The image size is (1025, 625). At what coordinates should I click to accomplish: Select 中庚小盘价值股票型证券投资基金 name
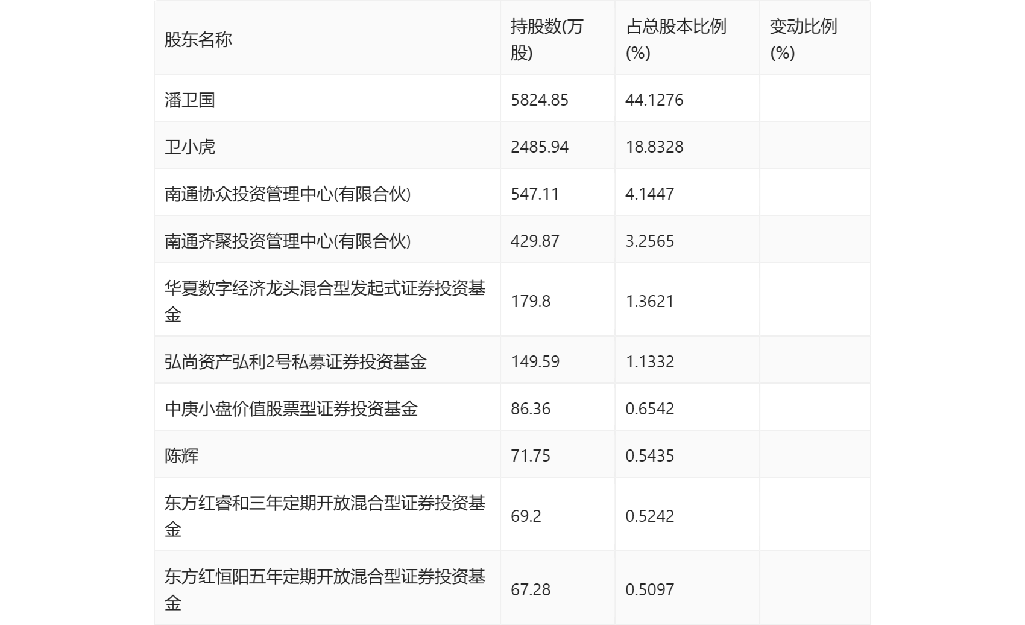tap(291, 408)
